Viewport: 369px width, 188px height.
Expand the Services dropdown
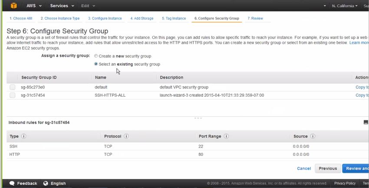62,6
